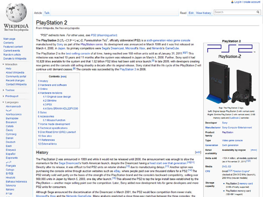Switch language to Français
The image size is (263, 197).
point(11,166)
